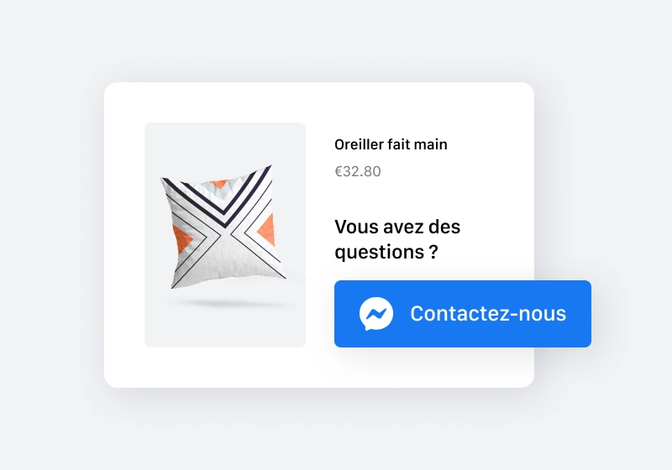Click blue button area right of Contactez-nous text

tap(579, 314)
